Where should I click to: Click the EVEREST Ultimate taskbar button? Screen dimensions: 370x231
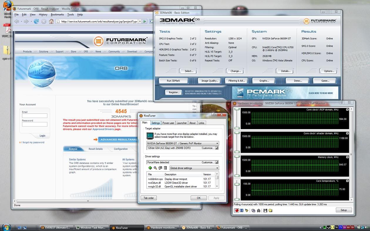56,227
